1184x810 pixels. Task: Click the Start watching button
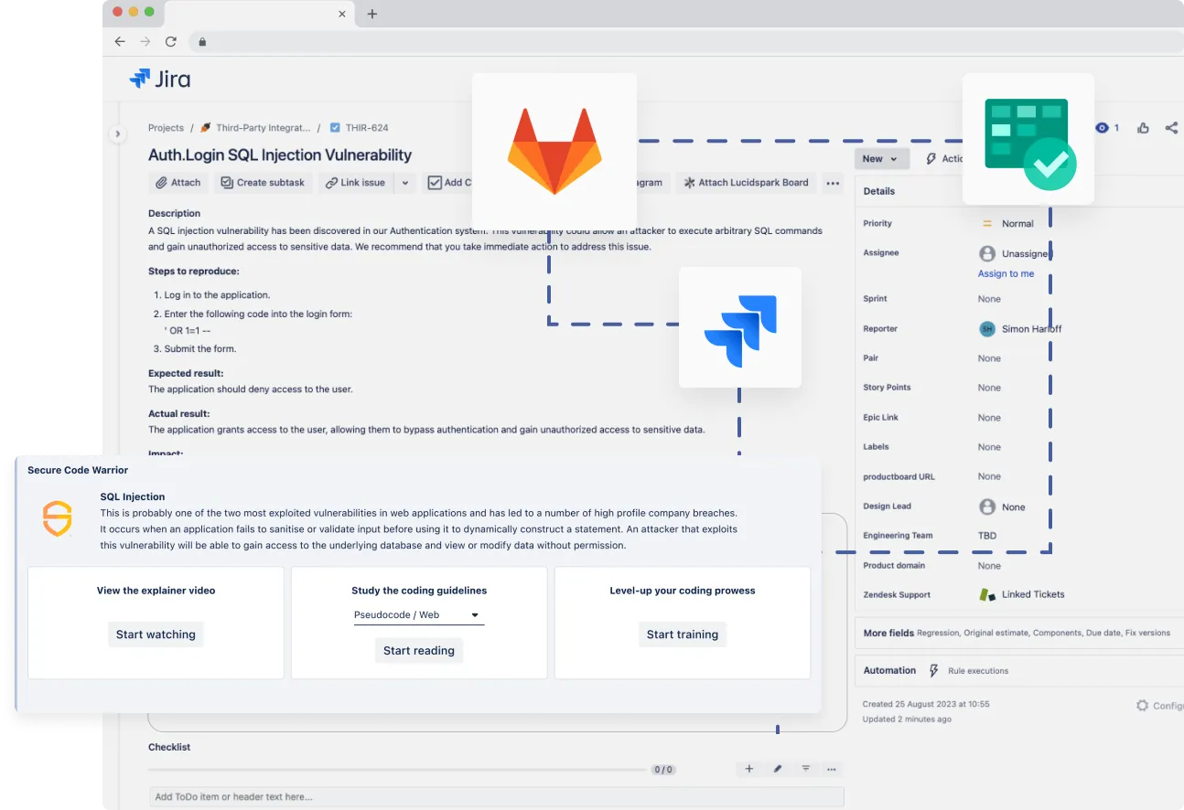156,634
